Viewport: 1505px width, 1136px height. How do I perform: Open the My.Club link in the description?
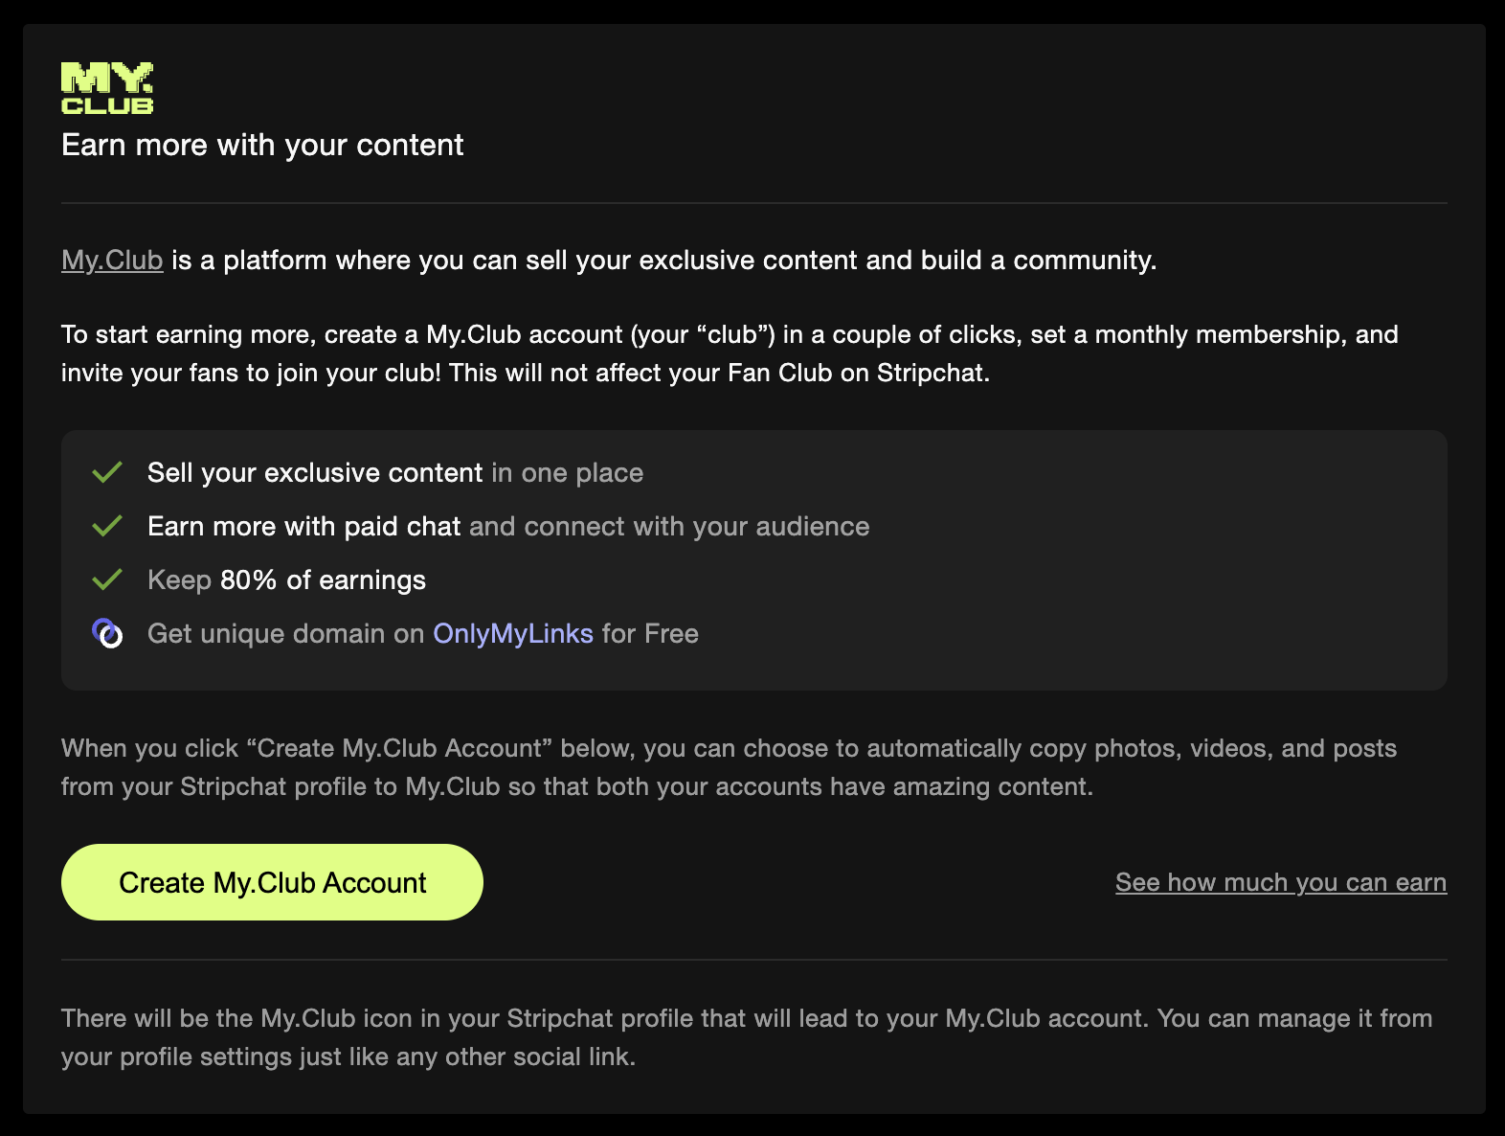pyautogui.click(x=111, y=260)
